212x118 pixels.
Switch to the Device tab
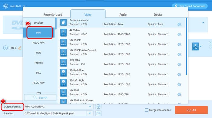point(158,15)
